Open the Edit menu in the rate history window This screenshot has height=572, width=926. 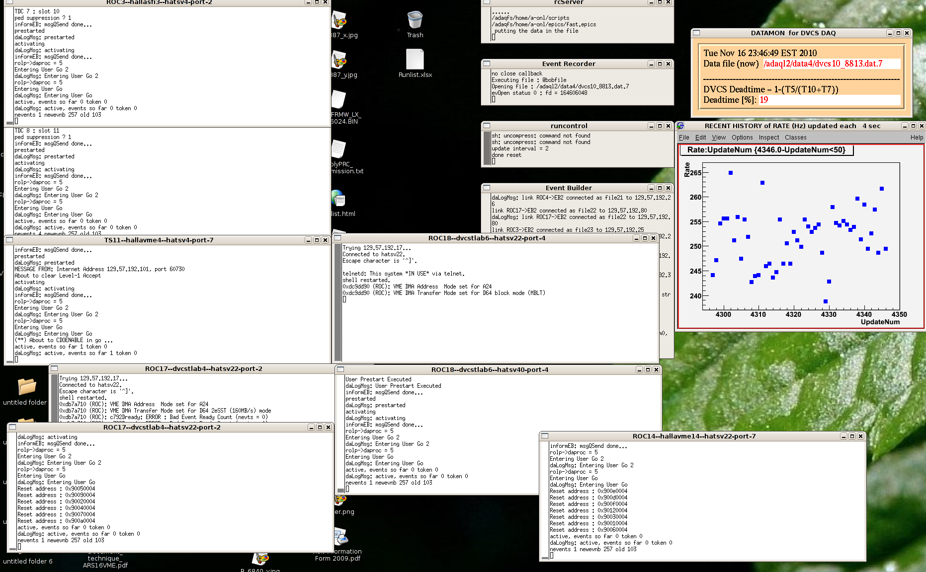click(700, 138)
